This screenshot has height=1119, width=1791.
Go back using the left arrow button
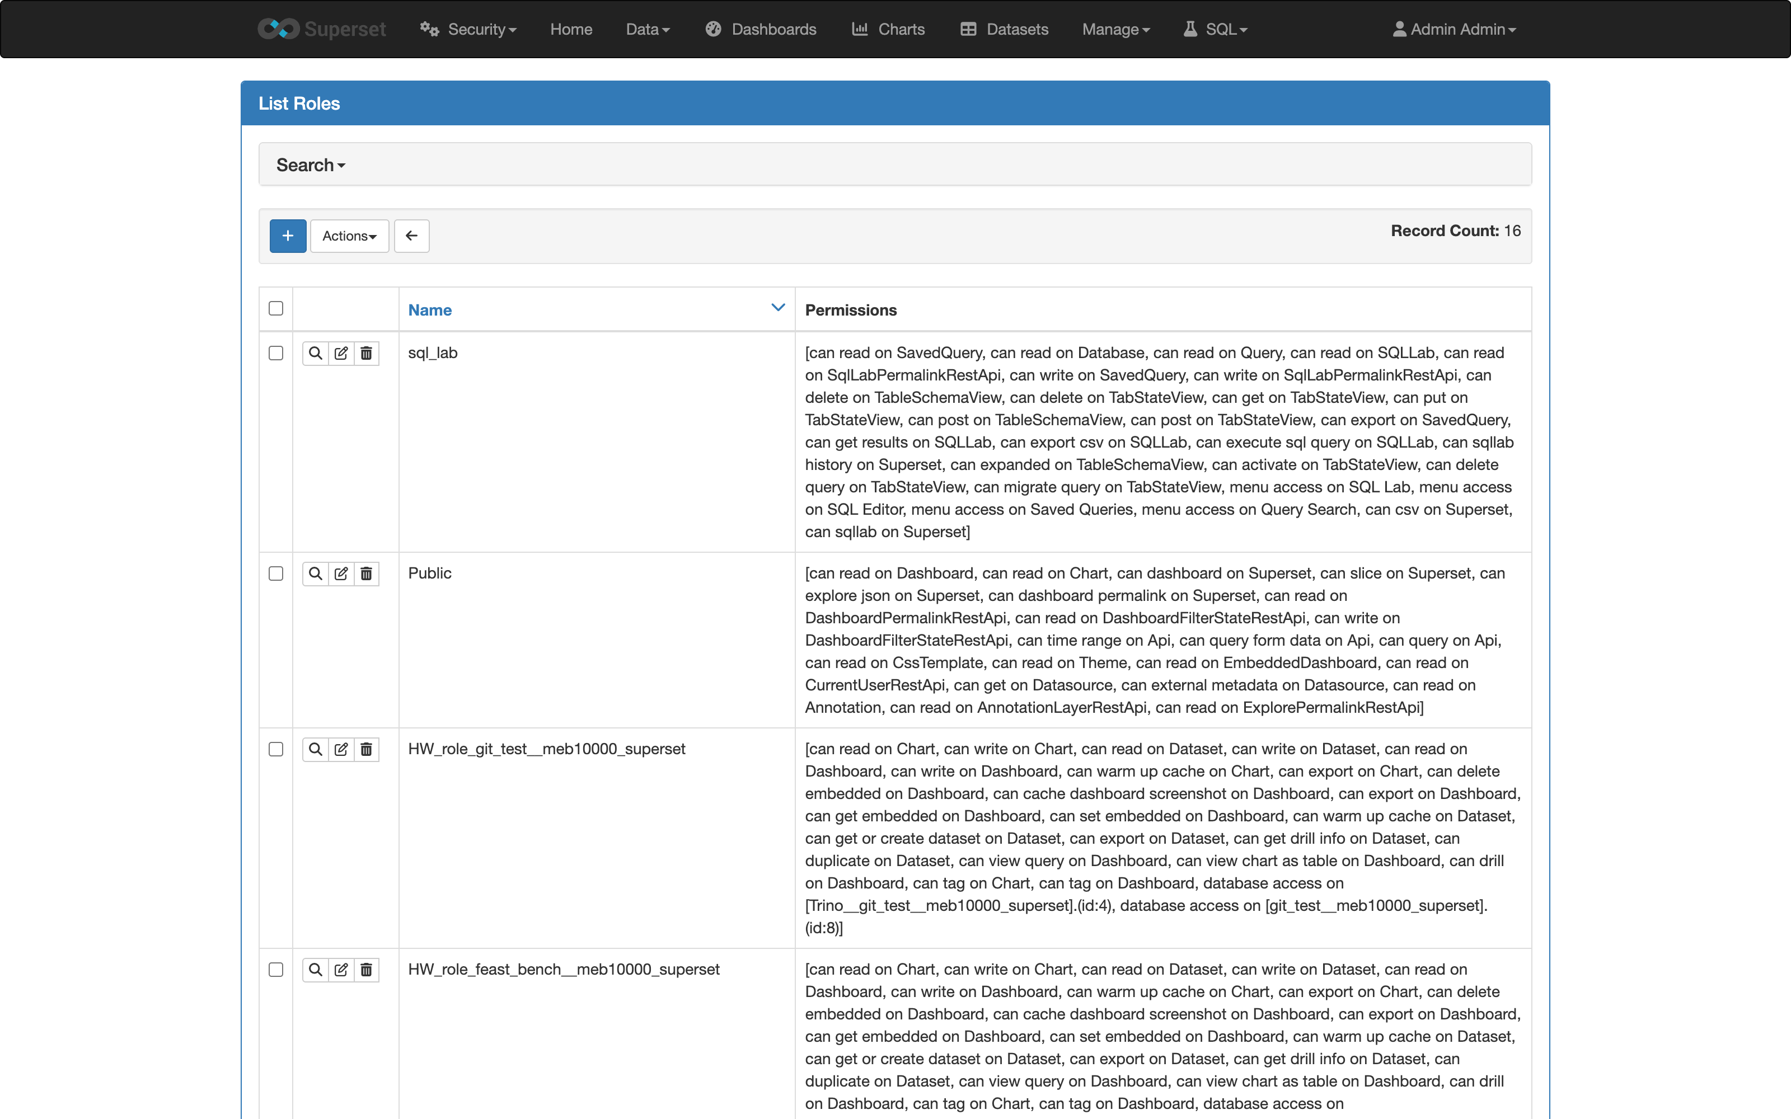(x=411, y=236)
